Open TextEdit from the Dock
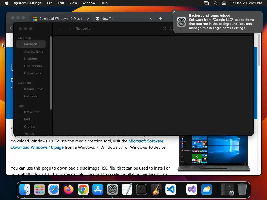 [x=127, y=189]
